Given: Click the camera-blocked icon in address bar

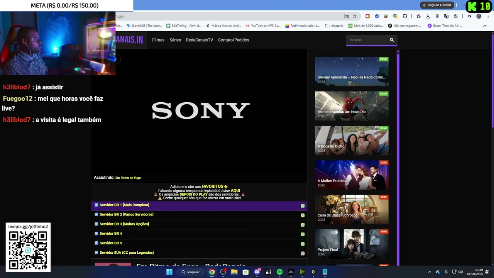Looking at the screenshot, I should coord(346,16).
